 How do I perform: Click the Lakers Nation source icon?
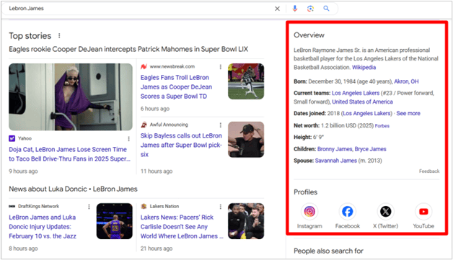pos(144,206)
